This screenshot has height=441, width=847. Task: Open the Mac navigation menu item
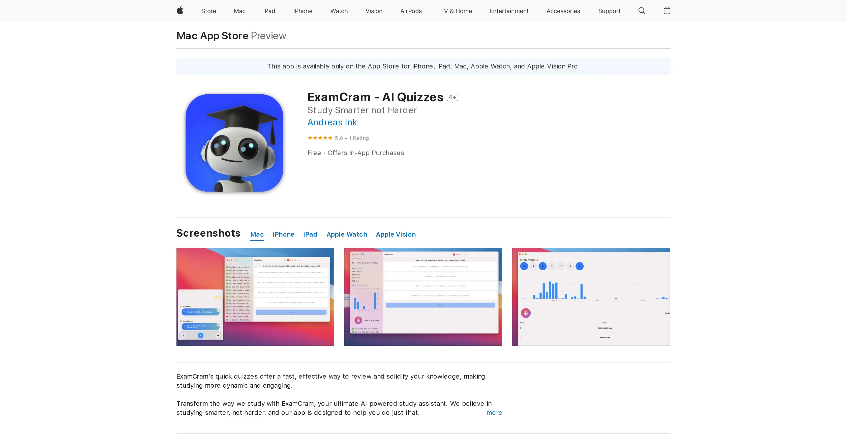pos(239,11)
